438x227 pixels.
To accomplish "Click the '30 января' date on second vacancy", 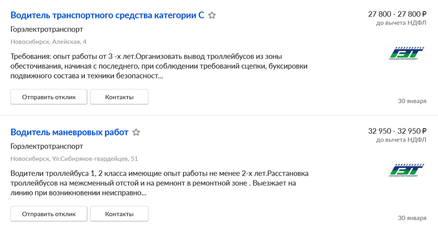I will click(412, 218).
